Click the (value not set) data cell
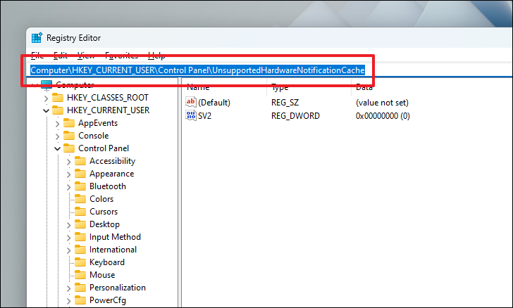 coord(382,103)
